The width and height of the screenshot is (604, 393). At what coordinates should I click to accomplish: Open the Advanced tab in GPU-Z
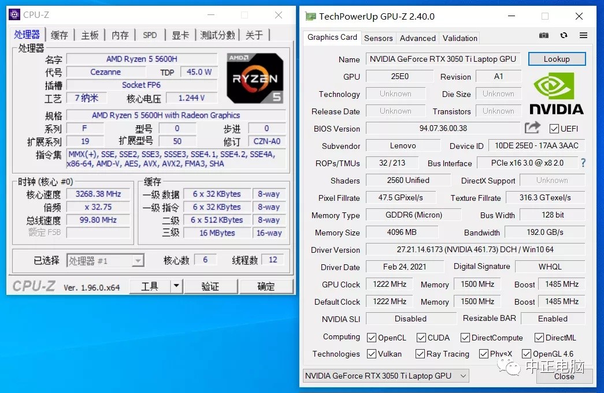(417, 38)
